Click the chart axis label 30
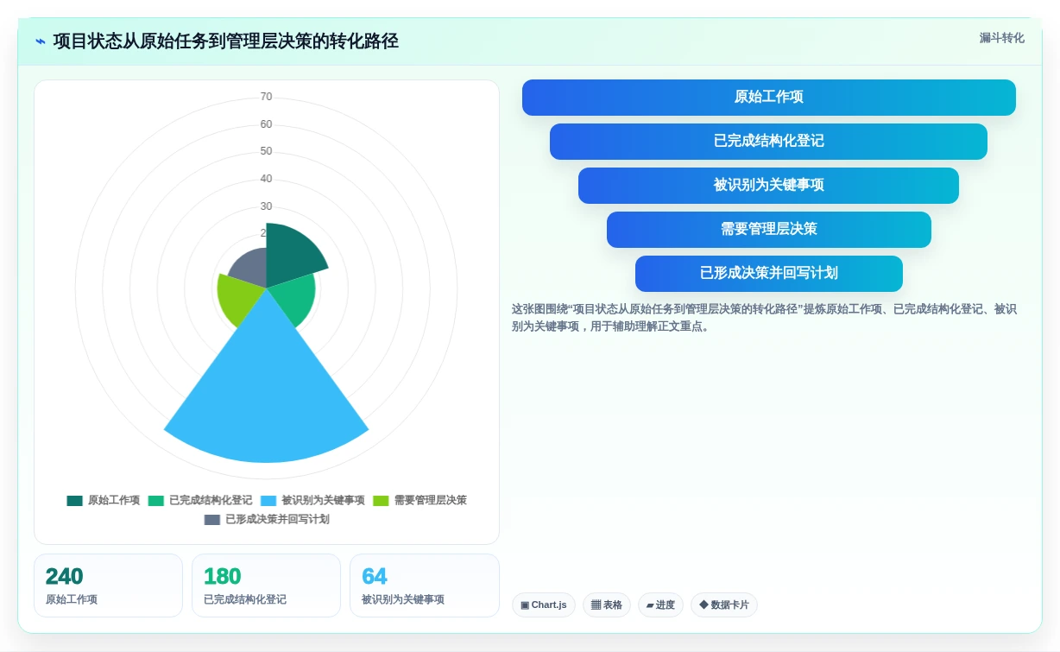This screenshot has width=1060, height=652. point(267,206)
